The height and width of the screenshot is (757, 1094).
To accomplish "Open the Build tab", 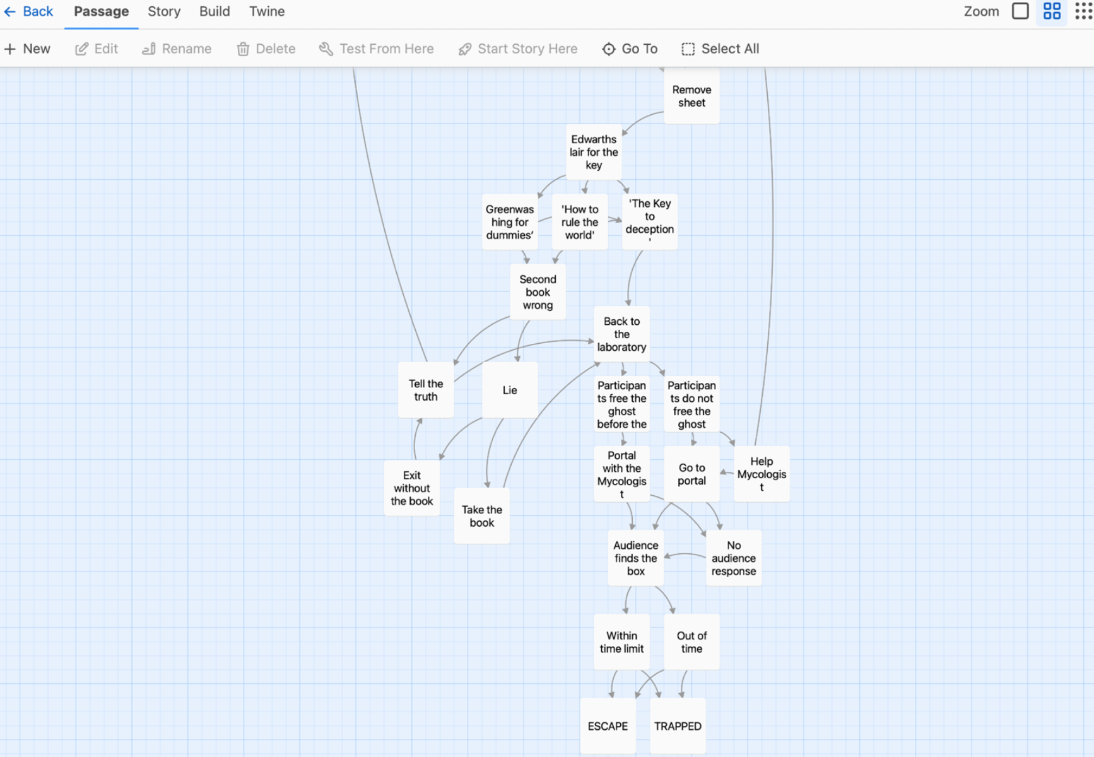I will click(215, 11).
